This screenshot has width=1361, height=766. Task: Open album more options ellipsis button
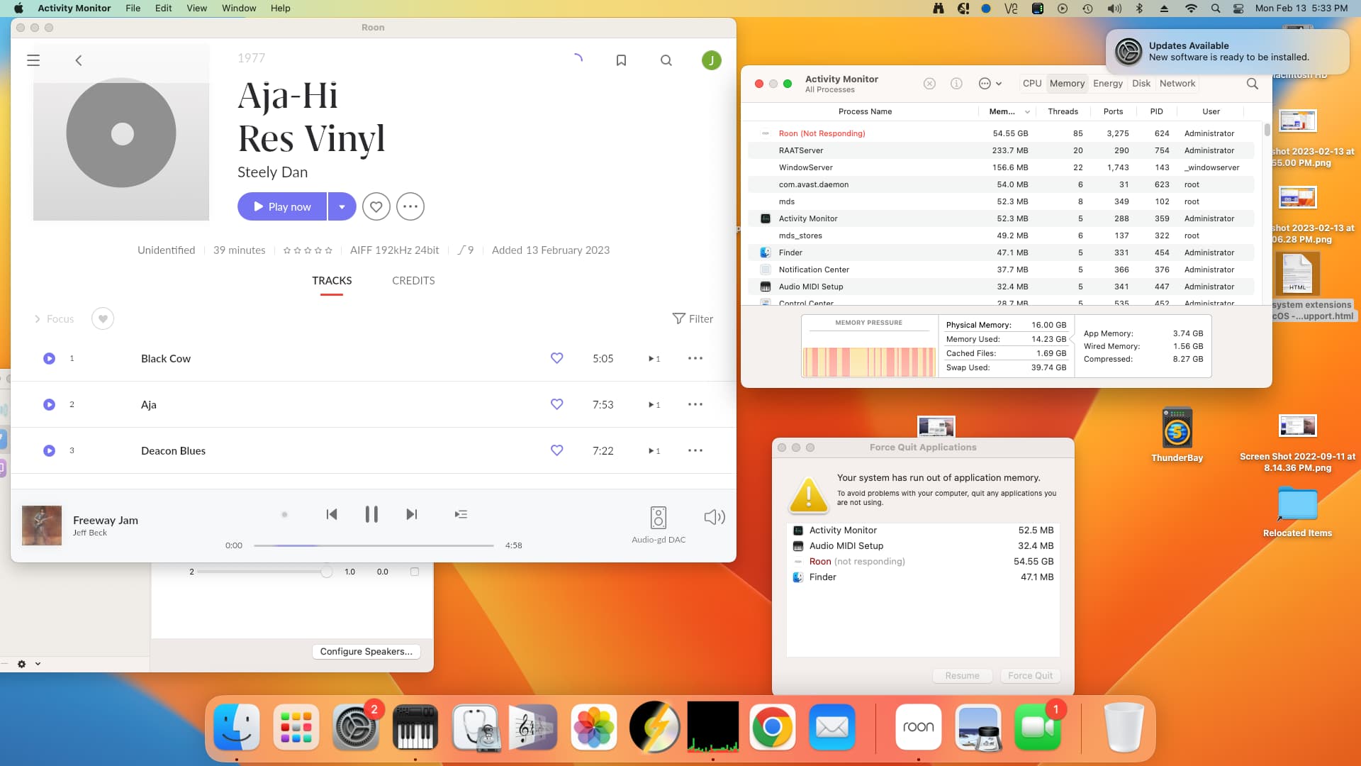(410, 206)
